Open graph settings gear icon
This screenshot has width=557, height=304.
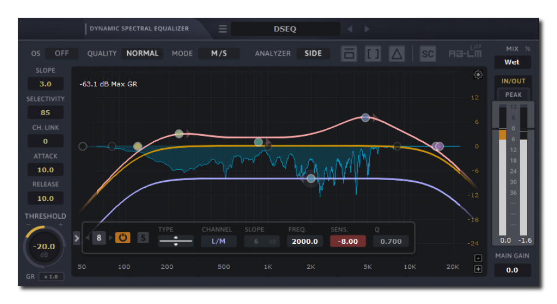pyautogui.click(x=478, y=75)
